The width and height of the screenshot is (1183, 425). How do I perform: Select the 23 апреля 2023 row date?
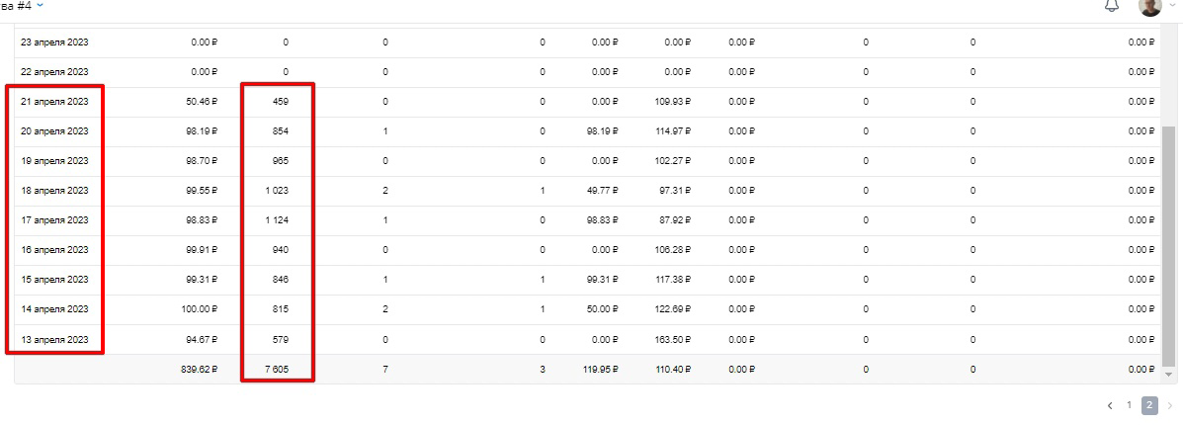pyautogui.click(x=54, y=42)
